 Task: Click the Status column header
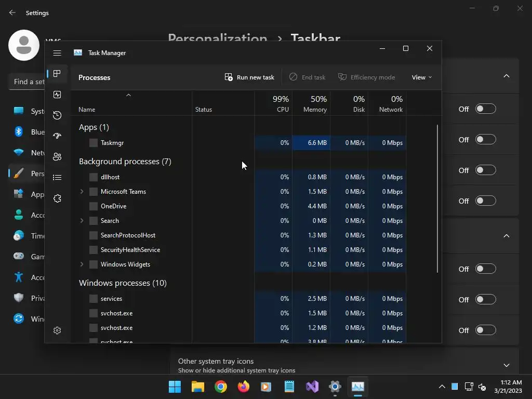[223, 103]
